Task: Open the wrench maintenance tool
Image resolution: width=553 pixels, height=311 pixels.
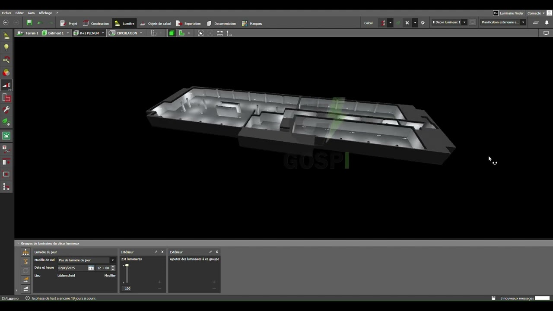Action: click(6, 110)
